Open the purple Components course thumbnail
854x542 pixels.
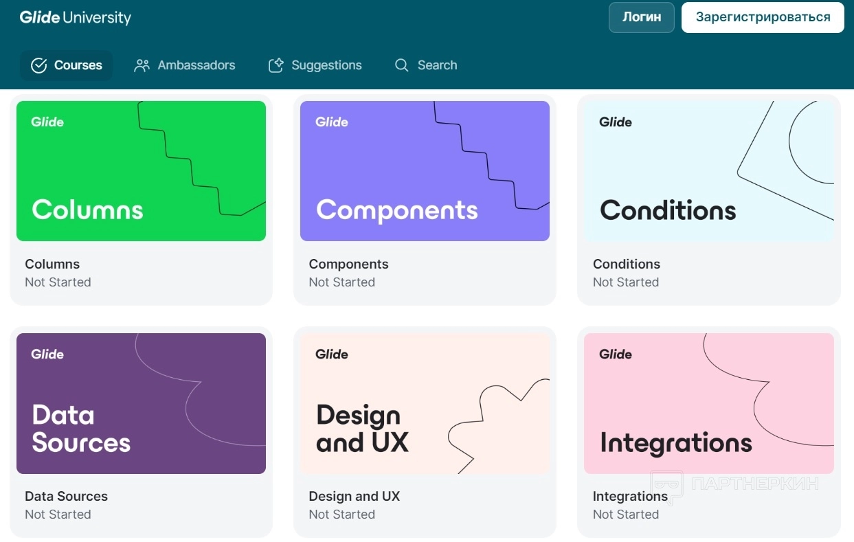click(425, 171)
